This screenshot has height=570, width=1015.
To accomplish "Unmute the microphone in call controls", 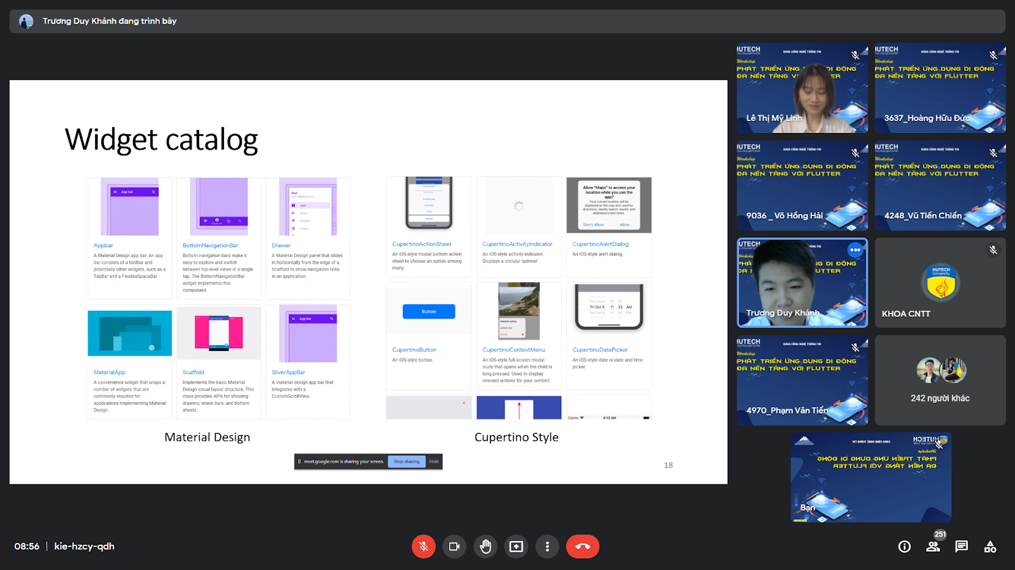I will [424, 547].
